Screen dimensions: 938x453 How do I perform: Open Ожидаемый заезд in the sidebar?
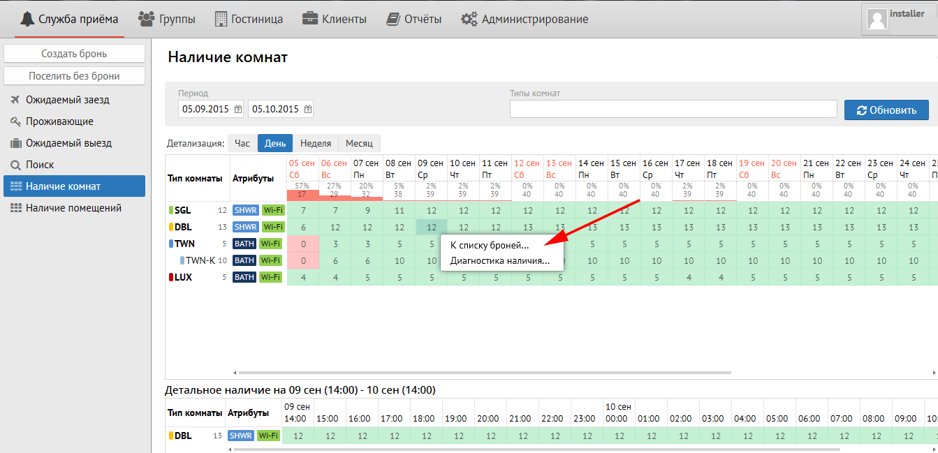pyautogui.click(x=67, y=100)
